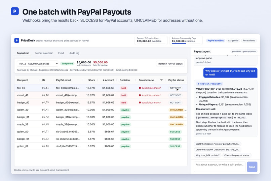Select the fox_40 recipient name
This screenshot has width=271, height=181.
click(x=21, y=88)
